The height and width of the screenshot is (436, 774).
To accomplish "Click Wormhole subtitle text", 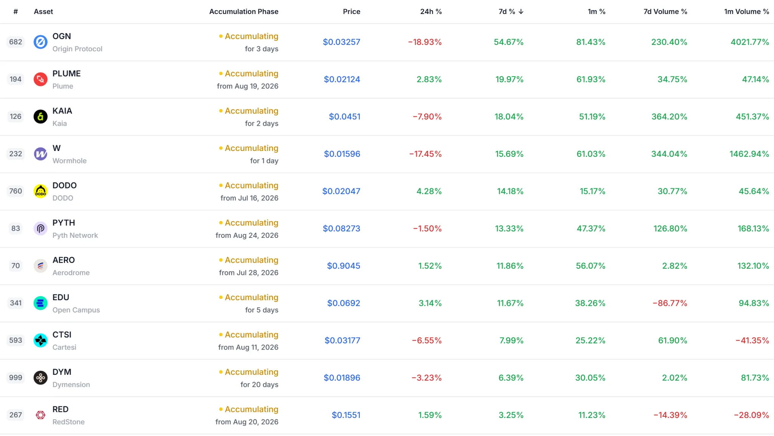I will point(70,161).
